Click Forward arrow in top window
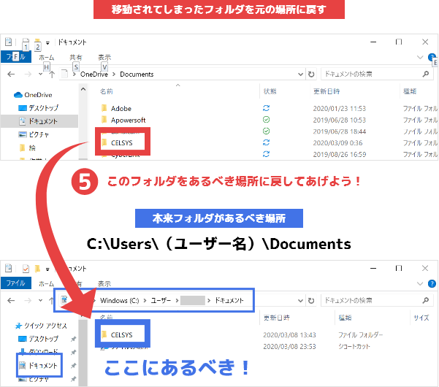The width and height of the screenshot is (439, 387). coord(28,74)
